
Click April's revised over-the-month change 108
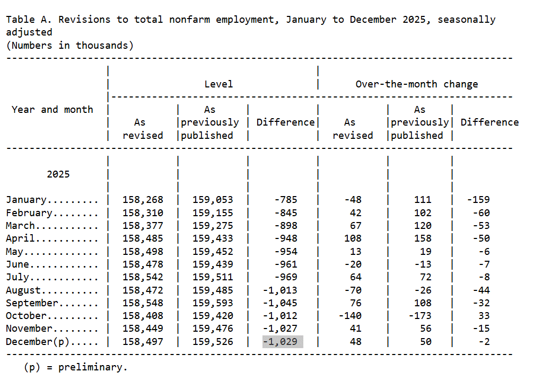(352, 238)
